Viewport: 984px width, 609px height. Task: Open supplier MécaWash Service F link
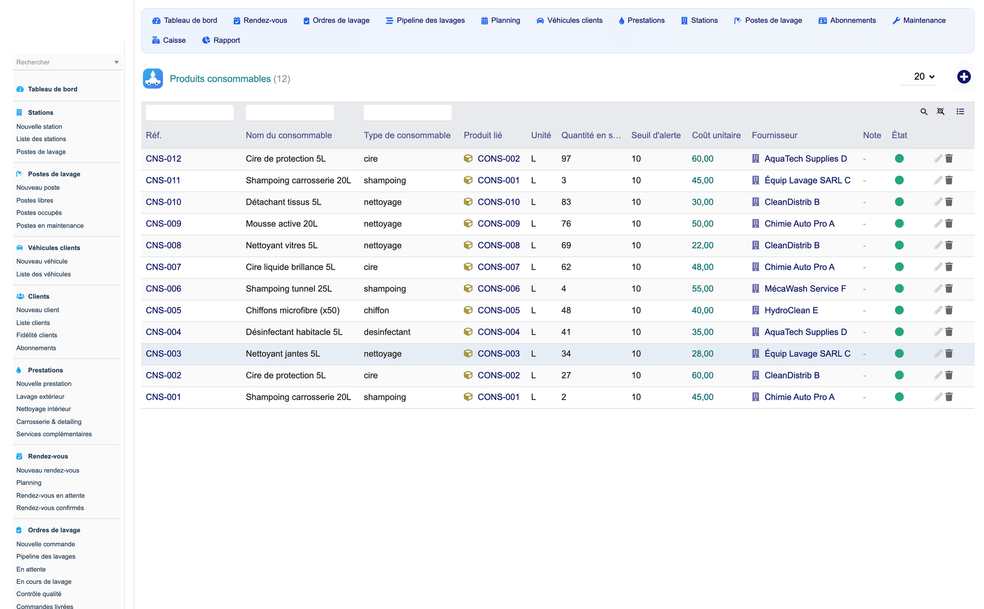click(x=805, y=289)
